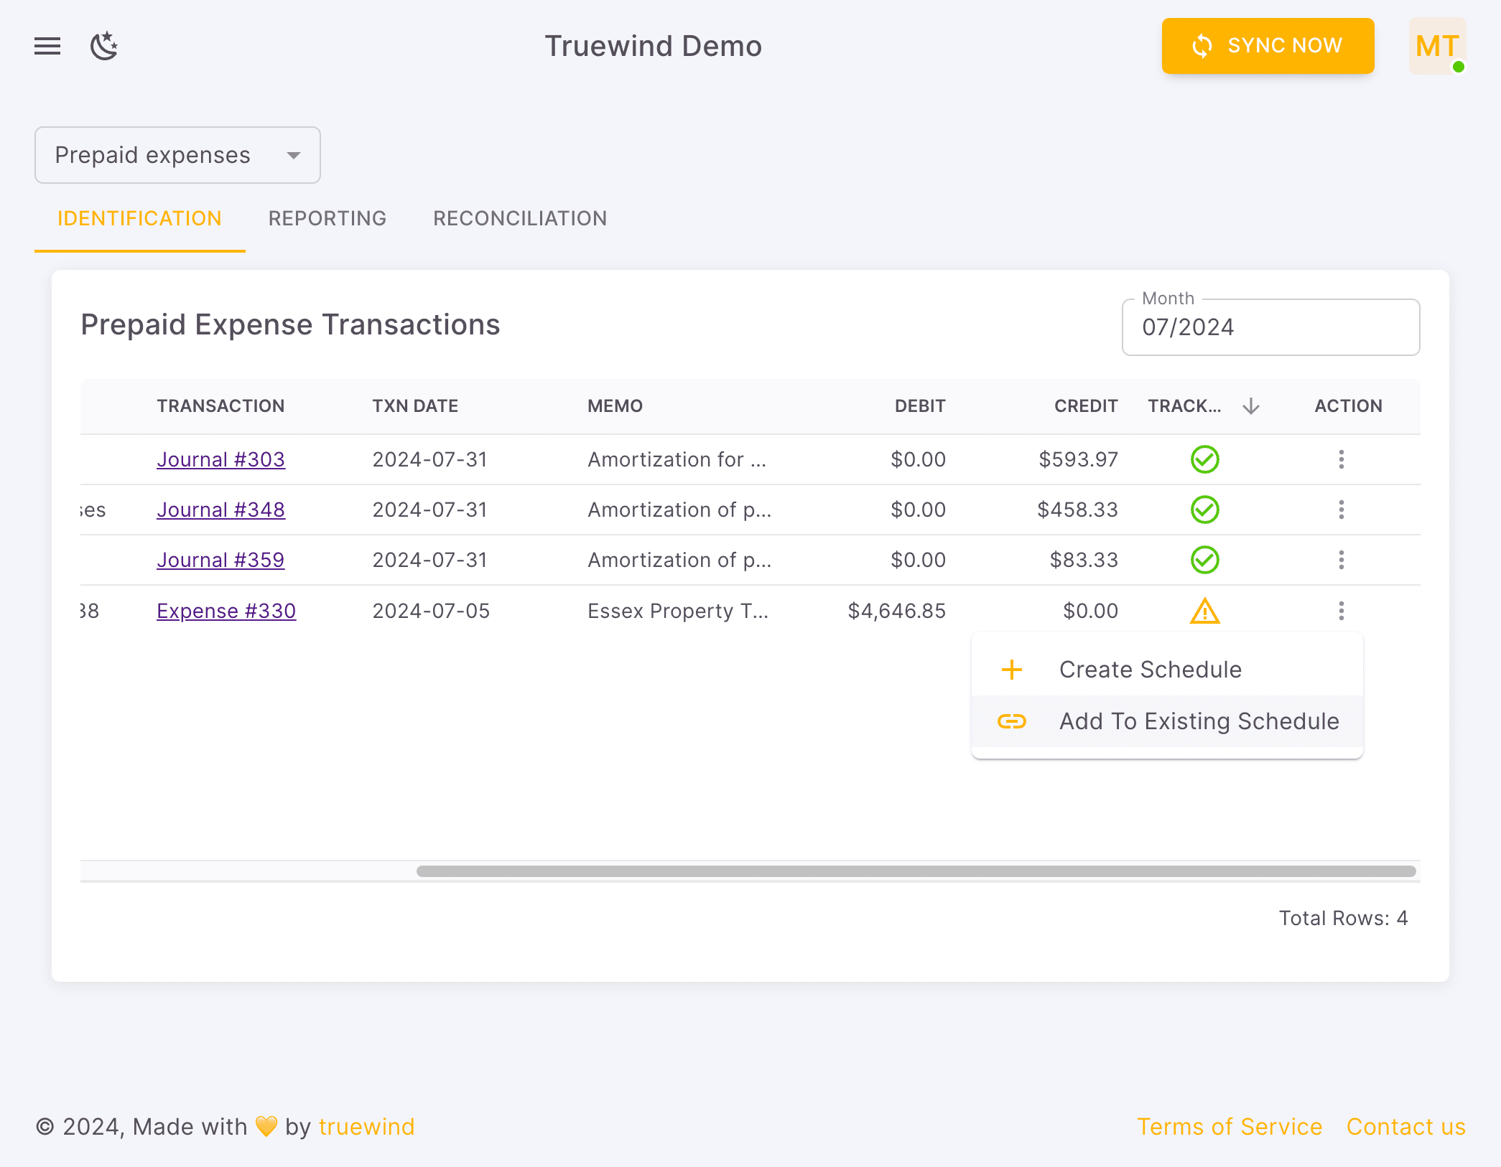Image resolution: width=1501 pixels, height=1167 pixels.
Task: Click the green tracked checkmark for Journal #348
Action: (1204, 510)
